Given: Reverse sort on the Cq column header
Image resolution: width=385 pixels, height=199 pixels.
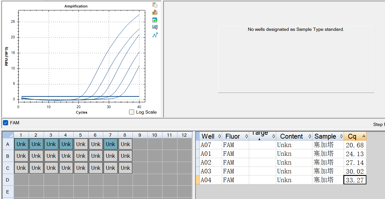Looking at the screenshot, I should tap(355, 136).
